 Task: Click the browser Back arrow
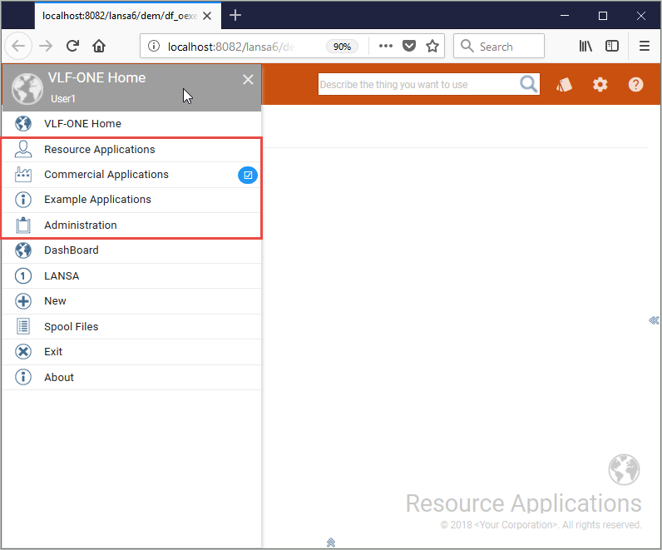click(x=18, y=46)
